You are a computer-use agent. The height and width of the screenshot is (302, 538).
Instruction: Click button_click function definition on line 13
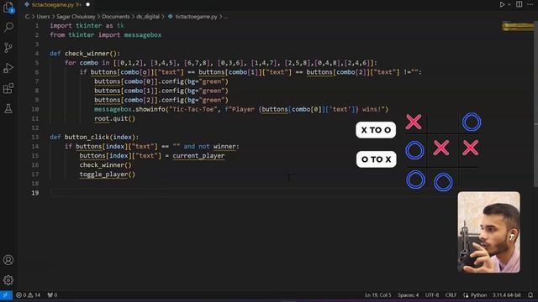pos(87,137)
